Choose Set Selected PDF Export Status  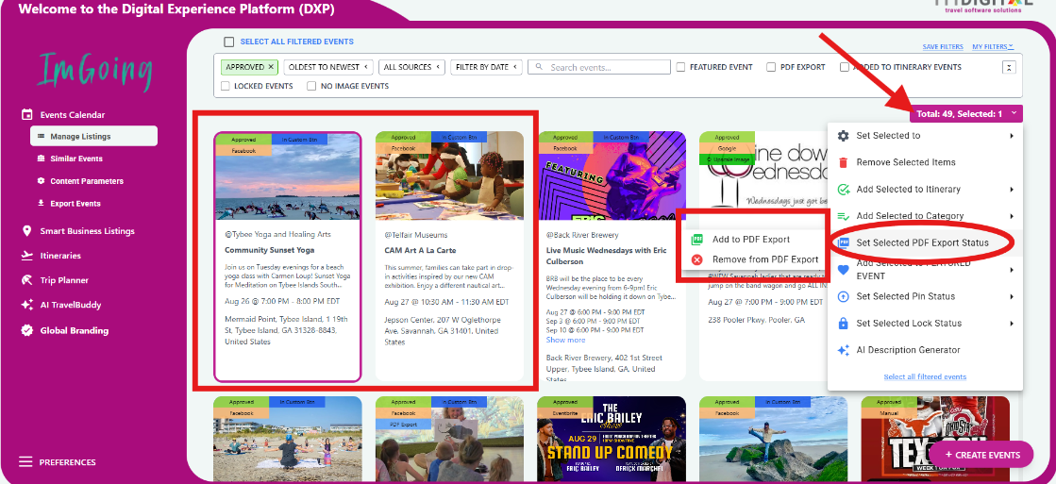(925, 242)
